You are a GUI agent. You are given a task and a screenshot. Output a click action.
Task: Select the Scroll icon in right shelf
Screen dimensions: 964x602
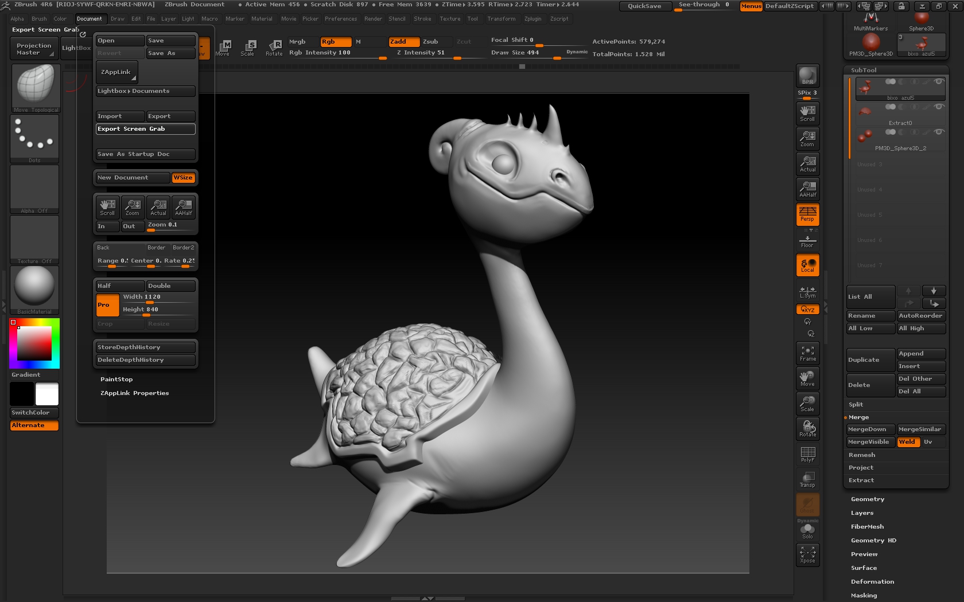tap(807, 113)
